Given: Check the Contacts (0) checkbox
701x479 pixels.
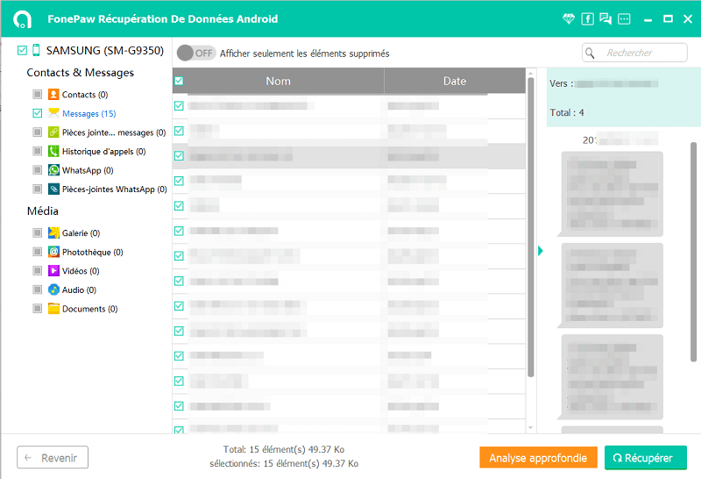Looking at the screenshot, I should 38,95.
